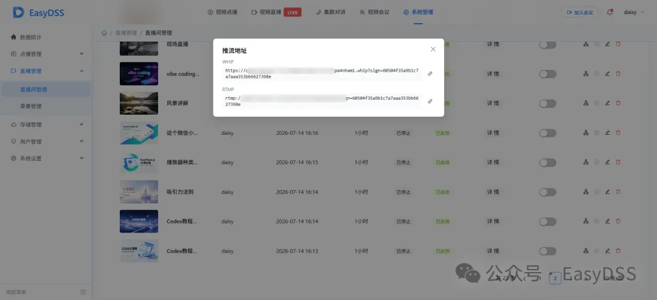Screen dimensions: 657x300
Task: Click the 加入会议 button
Action: tap(580, 13)
